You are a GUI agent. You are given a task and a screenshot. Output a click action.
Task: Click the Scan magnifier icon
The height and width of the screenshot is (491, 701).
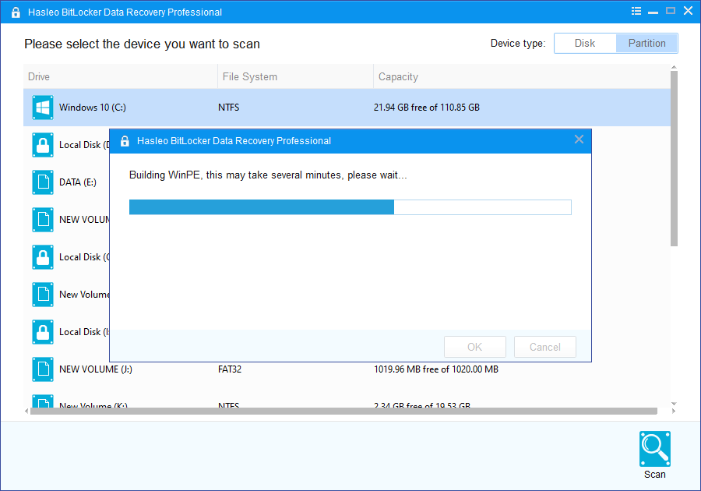tap(654, 448)
